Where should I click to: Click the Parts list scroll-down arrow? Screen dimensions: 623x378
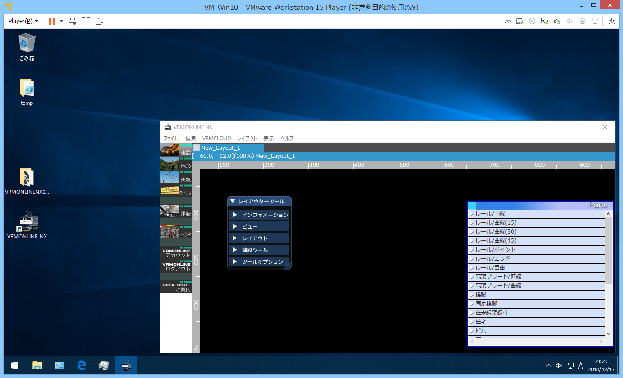click(608, 333)
